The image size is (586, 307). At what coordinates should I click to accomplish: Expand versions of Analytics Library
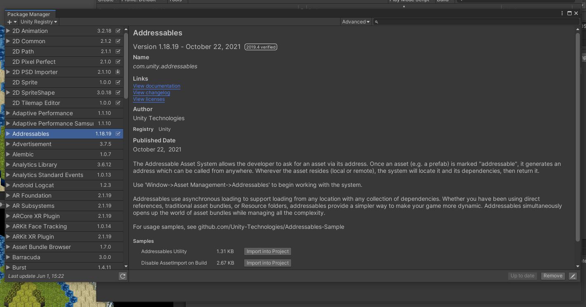[x=8, y=165]
